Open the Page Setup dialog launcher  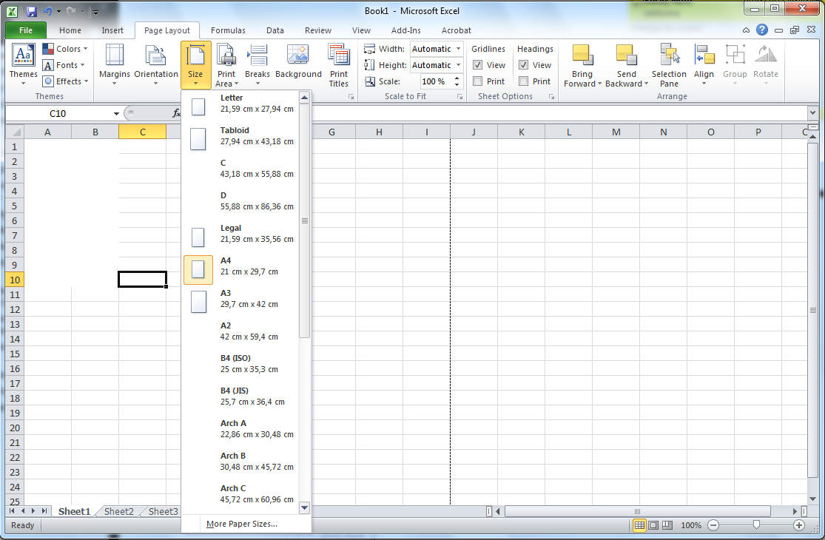pyautogui.click(x=351, y=97)
